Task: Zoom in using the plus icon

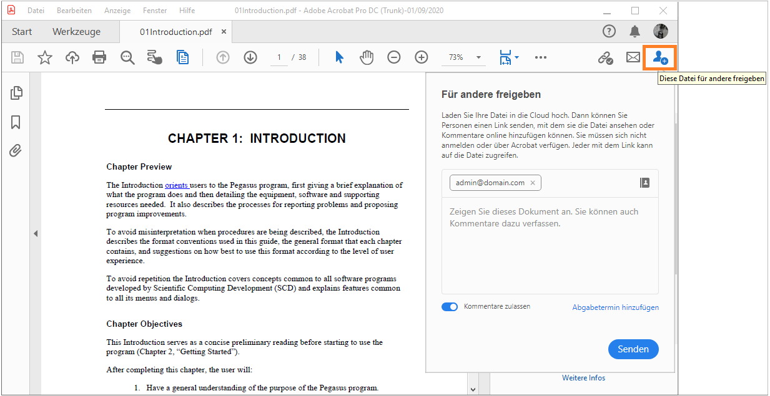Action: (x=421, y=57)
